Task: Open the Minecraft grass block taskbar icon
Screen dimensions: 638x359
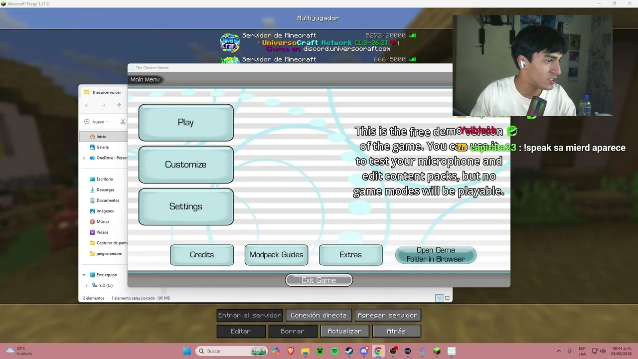Action: coord(437,351)
